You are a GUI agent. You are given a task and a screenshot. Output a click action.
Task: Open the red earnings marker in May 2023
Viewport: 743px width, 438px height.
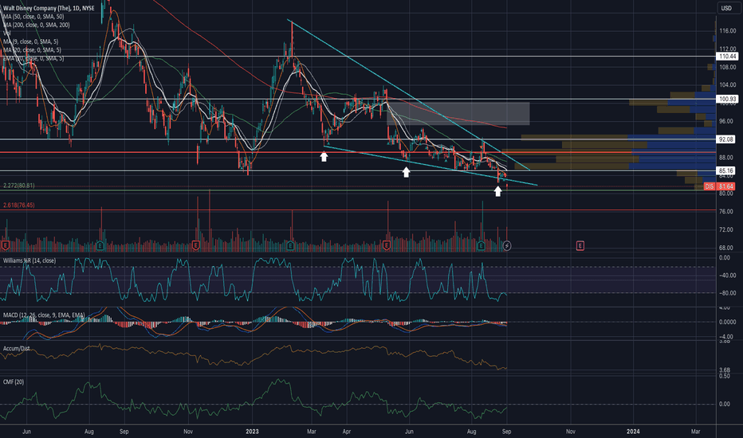coord(386,245)
